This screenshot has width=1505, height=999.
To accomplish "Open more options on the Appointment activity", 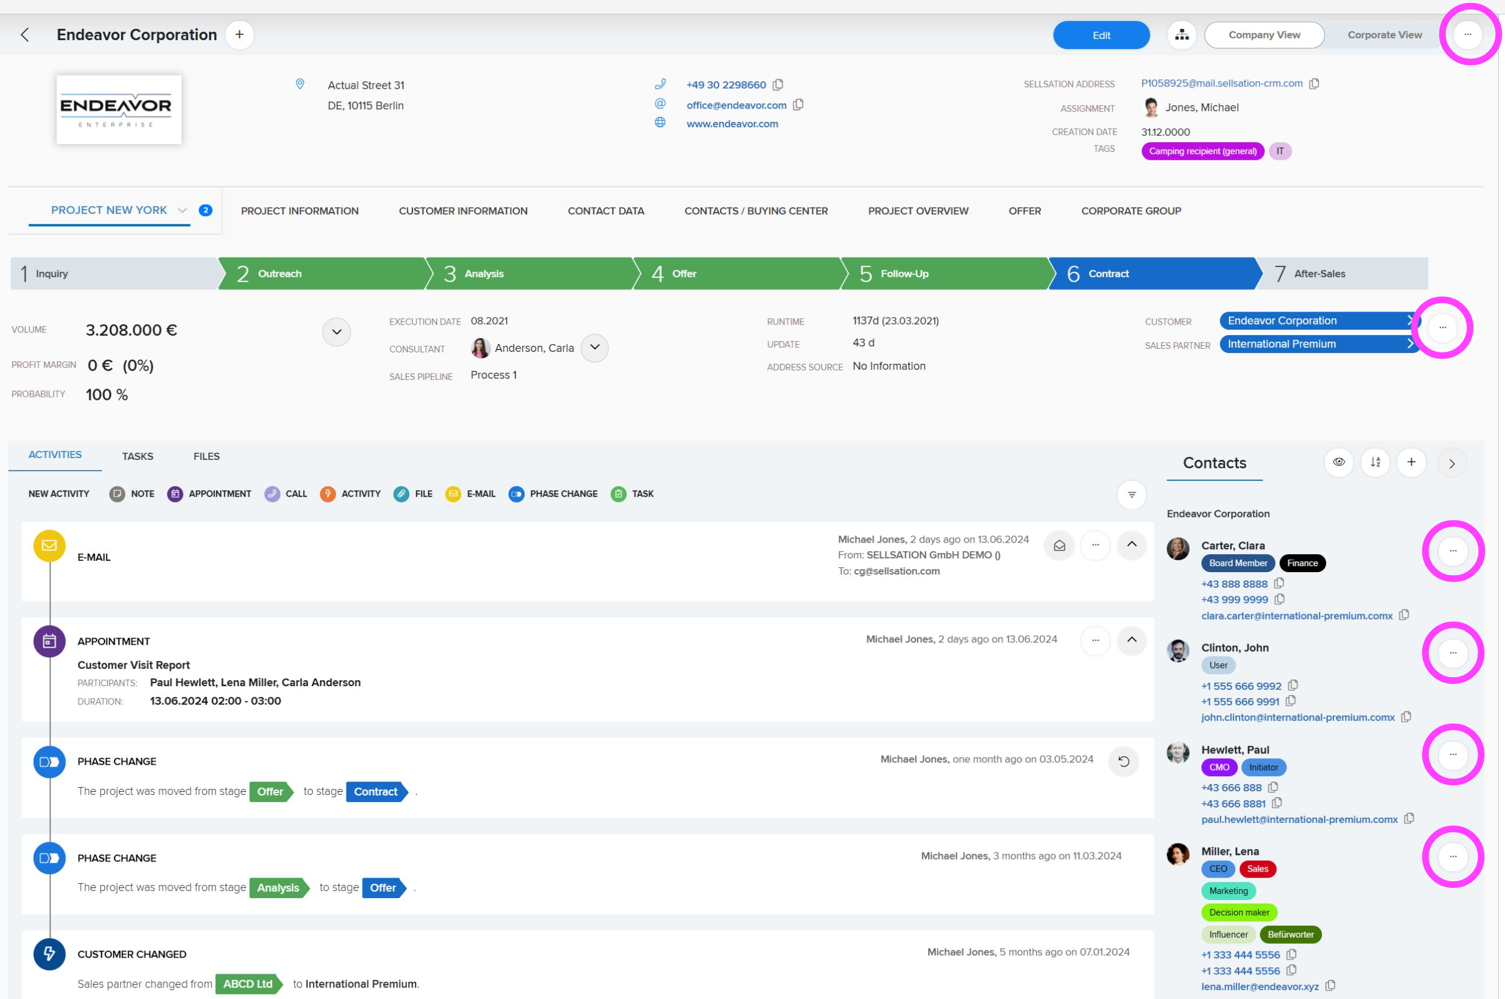I will tap(1096, 641).
